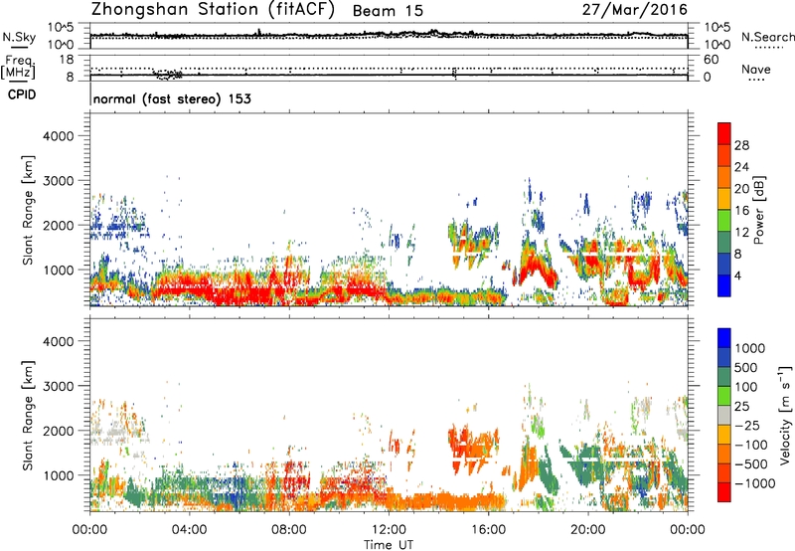Click the red top segment of Power colorbar
This screenshot has width=795, height=551.
click(724, 133)
